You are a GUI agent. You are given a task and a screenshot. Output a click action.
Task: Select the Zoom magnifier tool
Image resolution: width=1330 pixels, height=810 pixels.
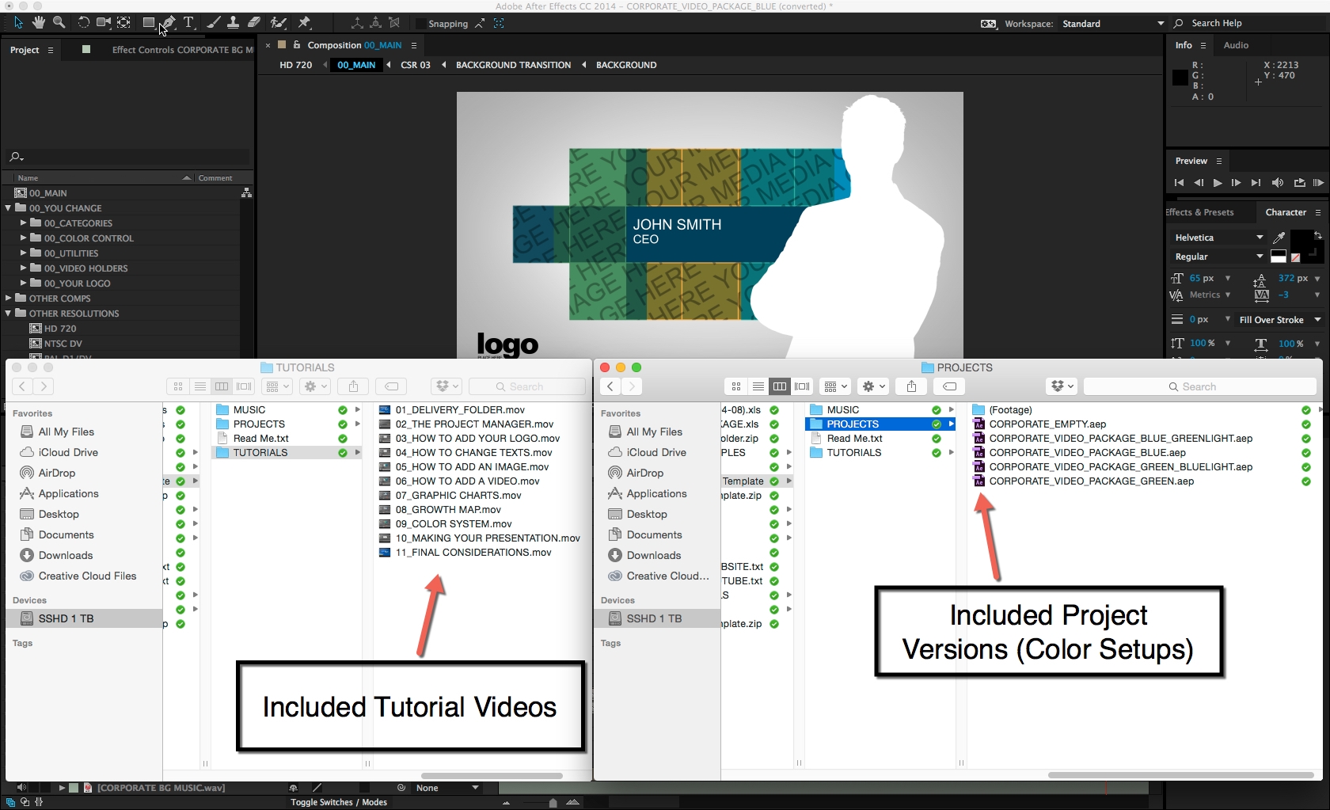tap(59, 23)
